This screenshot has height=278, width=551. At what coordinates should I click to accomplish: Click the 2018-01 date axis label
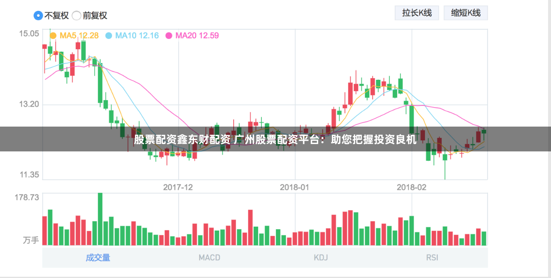click(295, 187)
